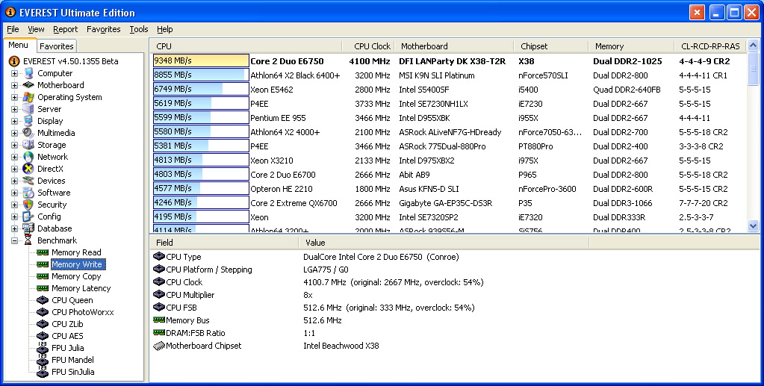
Task: Click the Field column header
Action: (224, 242)
